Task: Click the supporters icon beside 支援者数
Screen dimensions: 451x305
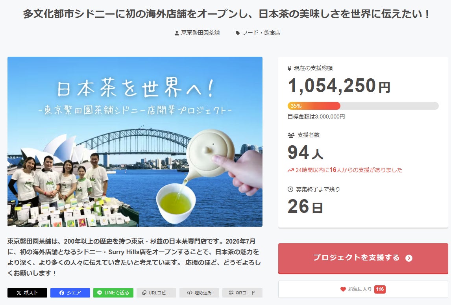Action: [x=291, y=135]
